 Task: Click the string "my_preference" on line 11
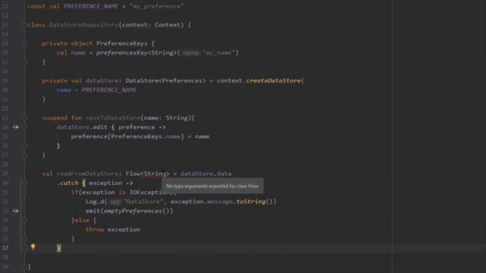pos(157,6)
